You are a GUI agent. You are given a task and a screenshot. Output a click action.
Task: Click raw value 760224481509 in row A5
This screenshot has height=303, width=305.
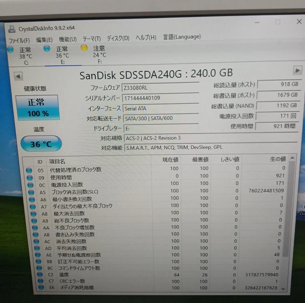[266, 190]
